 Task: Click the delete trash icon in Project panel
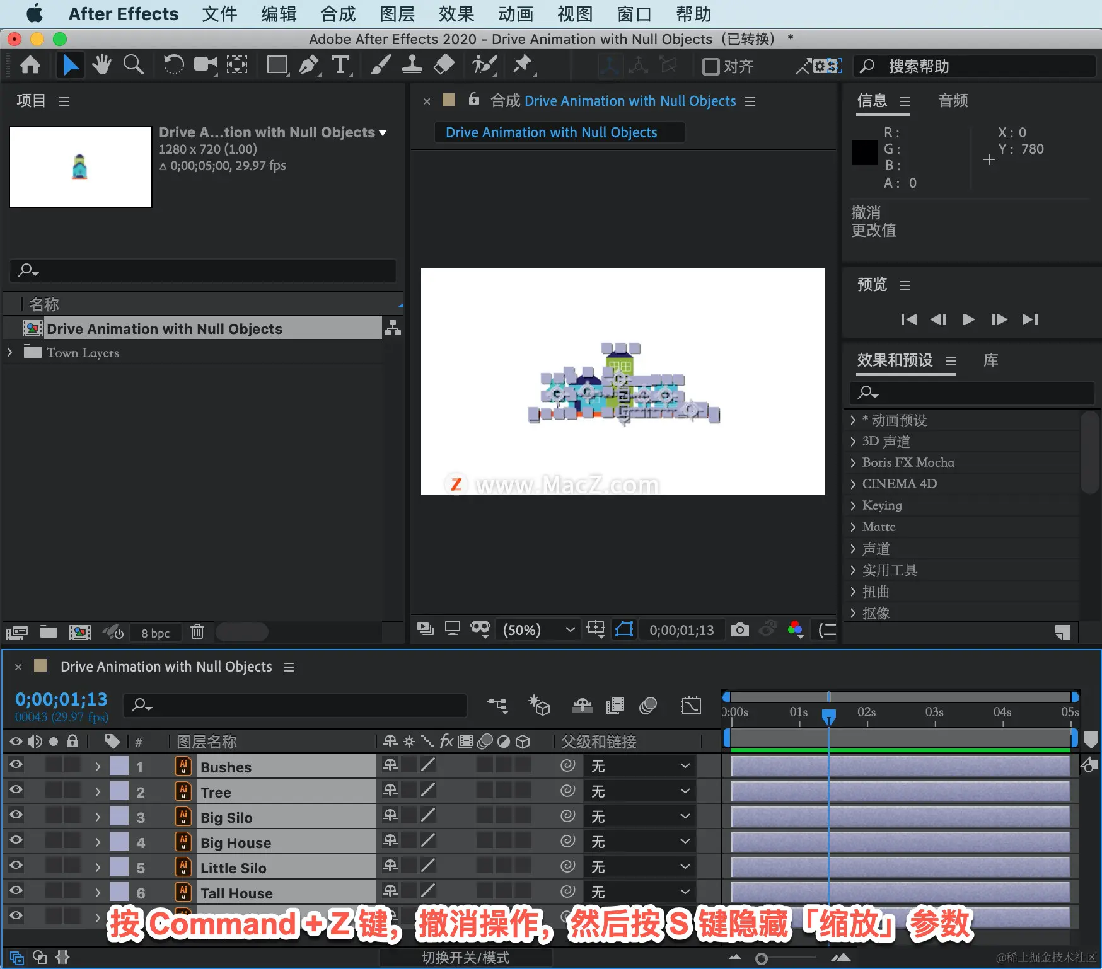(x=197, y=631)
